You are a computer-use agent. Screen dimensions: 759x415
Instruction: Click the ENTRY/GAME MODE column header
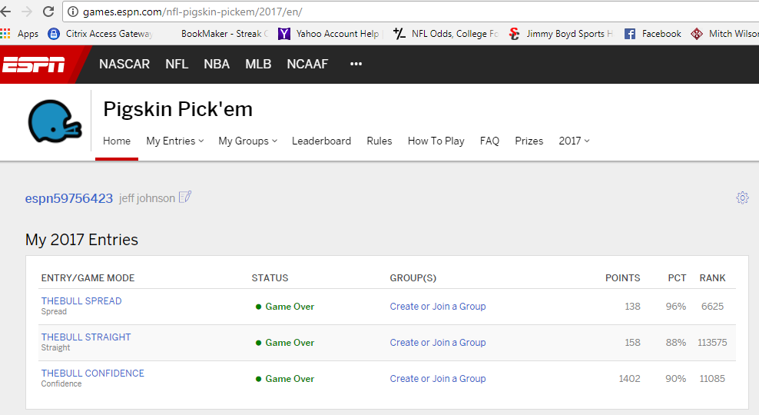click(x=88, y=278)
